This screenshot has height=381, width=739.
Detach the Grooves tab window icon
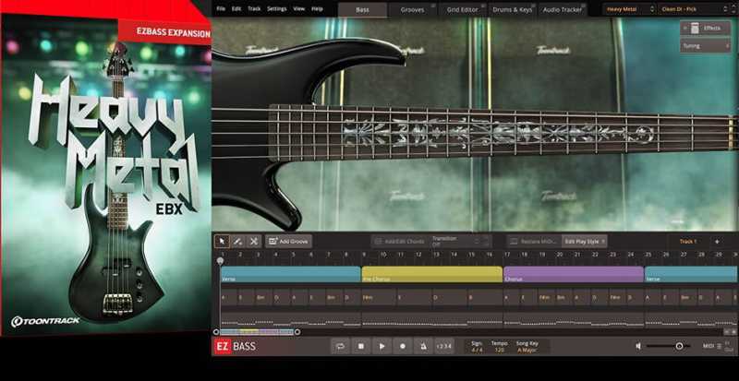[432, 6]
